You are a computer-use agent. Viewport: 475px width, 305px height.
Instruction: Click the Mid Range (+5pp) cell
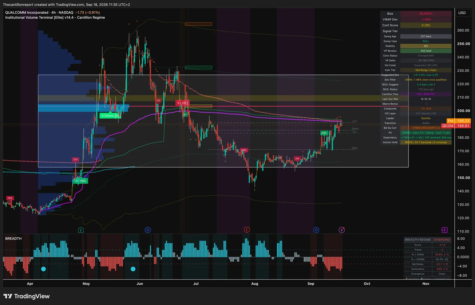pos(426,70)
